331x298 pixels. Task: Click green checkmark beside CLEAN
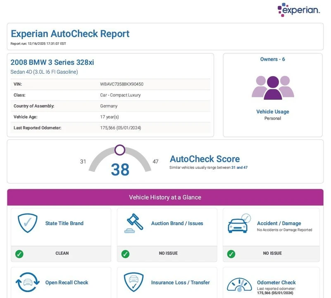pyautogui.click(x=19, y=254)
